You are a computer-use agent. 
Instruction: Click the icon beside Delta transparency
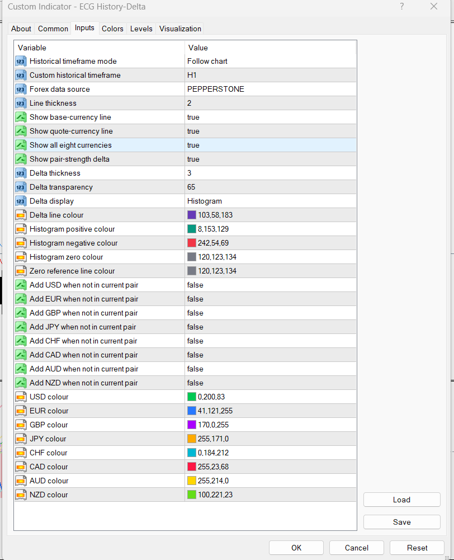click(x=21, y=187)
